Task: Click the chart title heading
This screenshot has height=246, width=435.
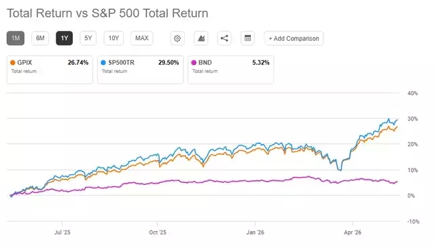Action: [107, 13]
